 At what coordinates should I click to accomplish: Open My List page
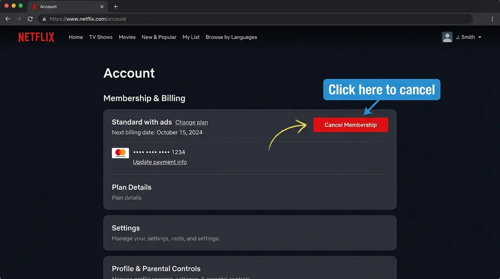tap(191, 37)
